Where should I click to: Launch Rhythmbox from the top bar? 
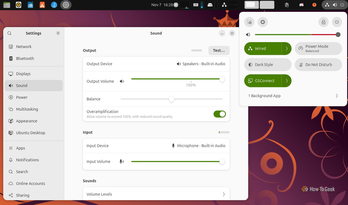pos(19,5)
